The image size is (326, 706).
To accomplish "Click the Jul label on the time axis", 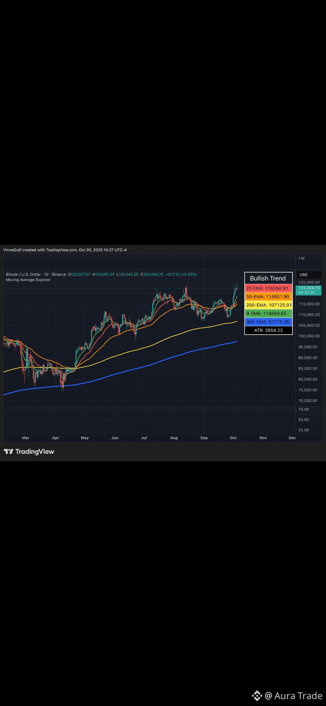I will click(x=144, y=438).
